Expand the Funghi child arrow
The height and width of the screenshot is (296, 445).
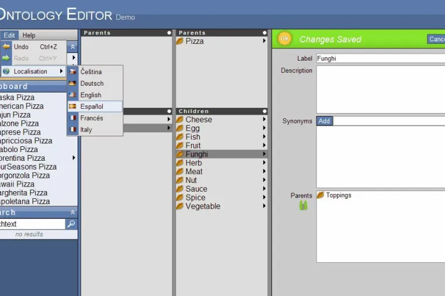264,154
